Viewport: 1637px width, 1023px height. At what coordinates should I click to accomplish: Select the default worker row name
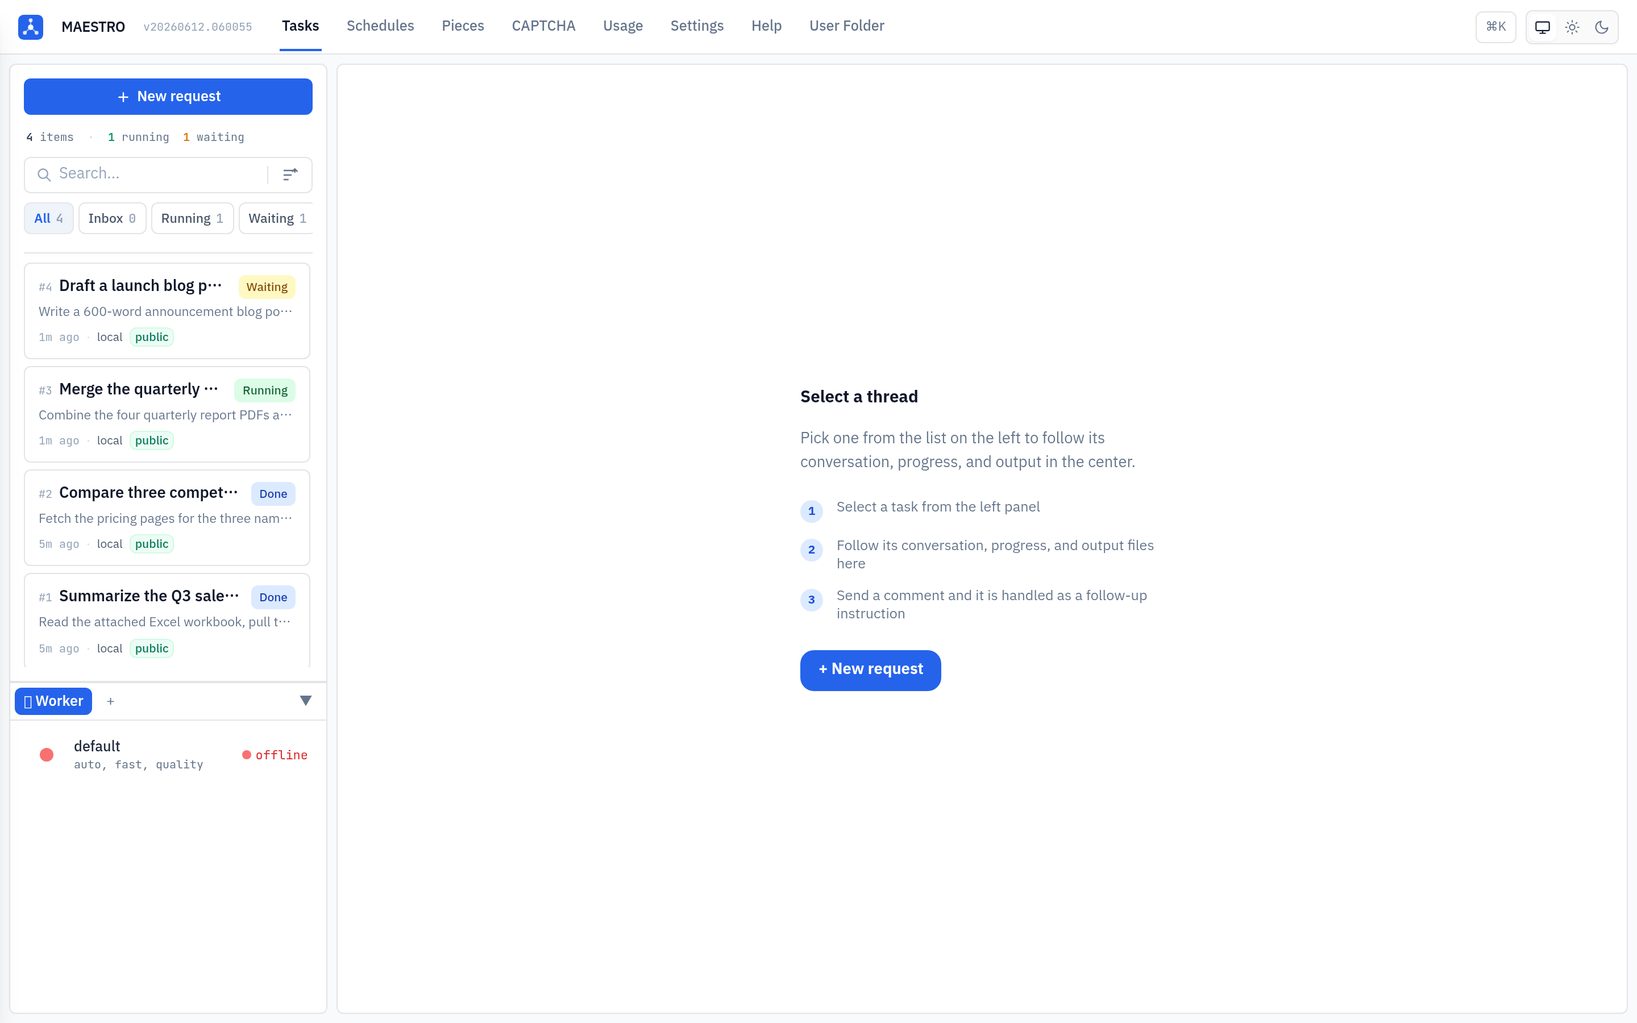97,746
